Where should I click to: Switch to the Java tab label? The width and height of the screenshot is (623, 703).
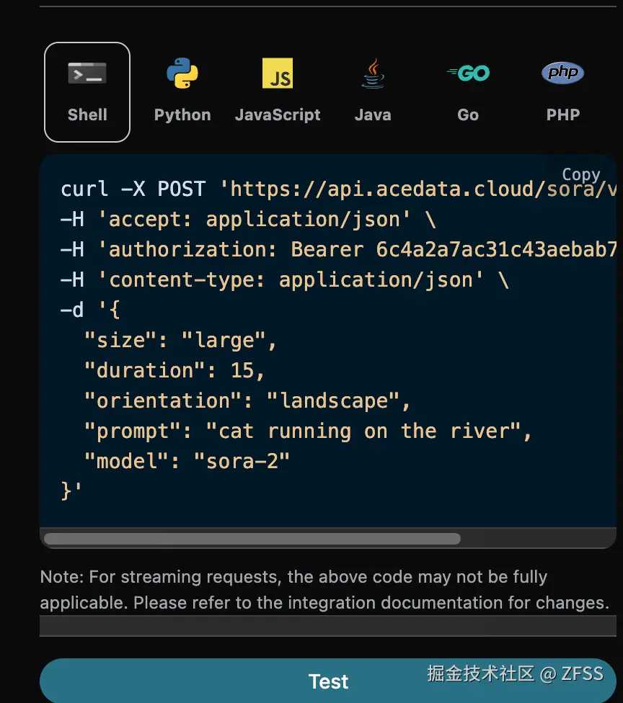click(373, 115)
